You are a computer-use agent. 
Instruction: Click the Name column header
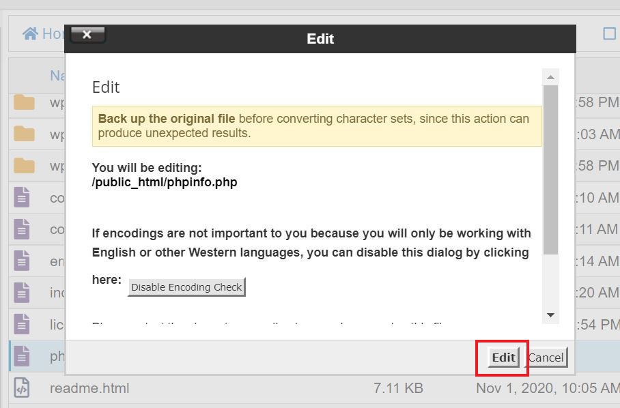click(58, 75)
